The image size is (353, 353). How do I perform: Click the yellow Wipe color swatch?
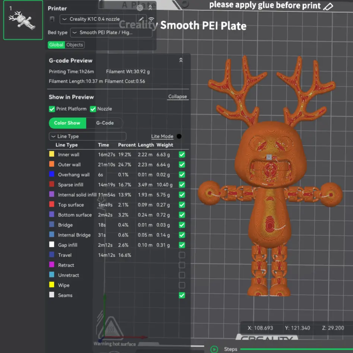[x=51, y=284]
